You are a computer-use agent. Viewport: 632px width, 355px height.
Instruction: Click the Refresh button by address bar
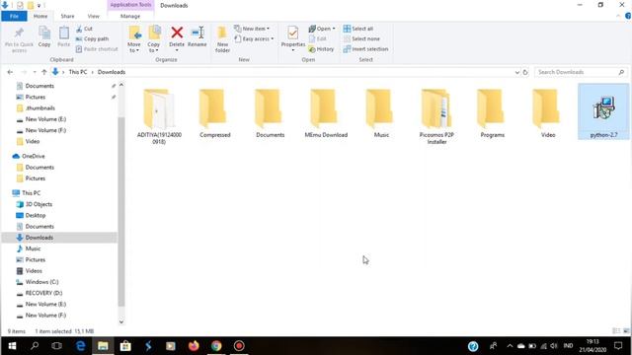click(x=525, y=72)
